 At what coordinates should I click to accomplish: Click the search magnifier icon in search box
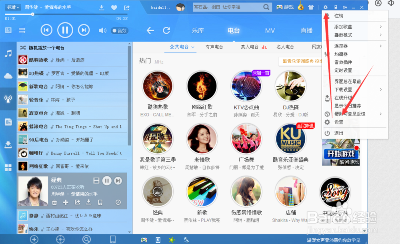pyautogui.click(x=266, y=7)
